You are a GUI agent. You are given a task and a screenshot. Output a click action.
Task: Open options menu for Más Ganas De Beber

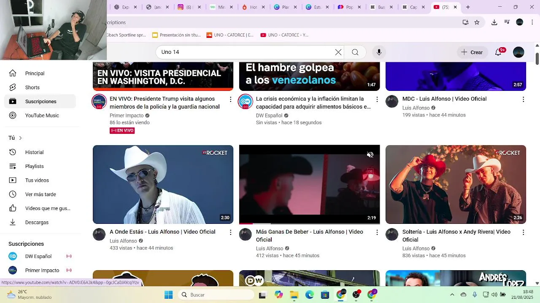(377, 232)
